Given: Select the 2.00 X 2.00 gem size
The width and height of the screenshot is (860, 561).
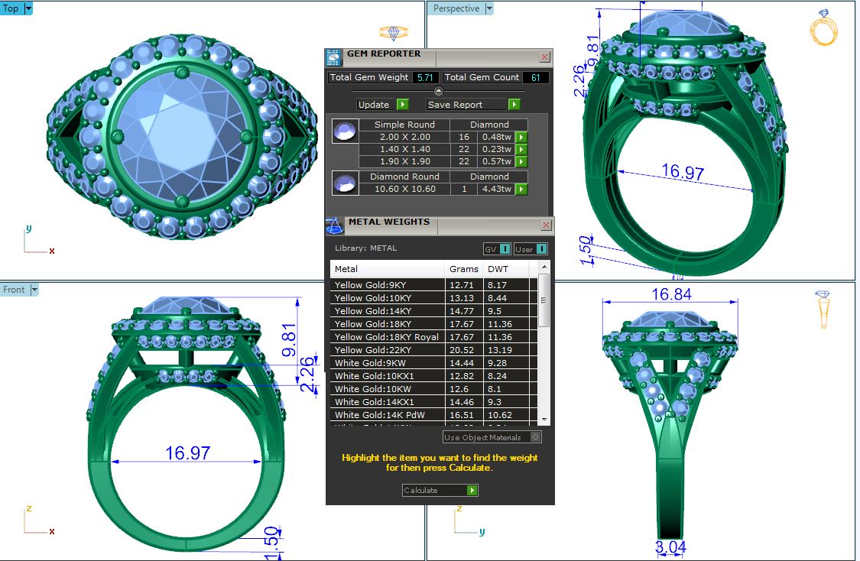Looking at the screenshot, I should pyautogui.click(x=404, y=137).
